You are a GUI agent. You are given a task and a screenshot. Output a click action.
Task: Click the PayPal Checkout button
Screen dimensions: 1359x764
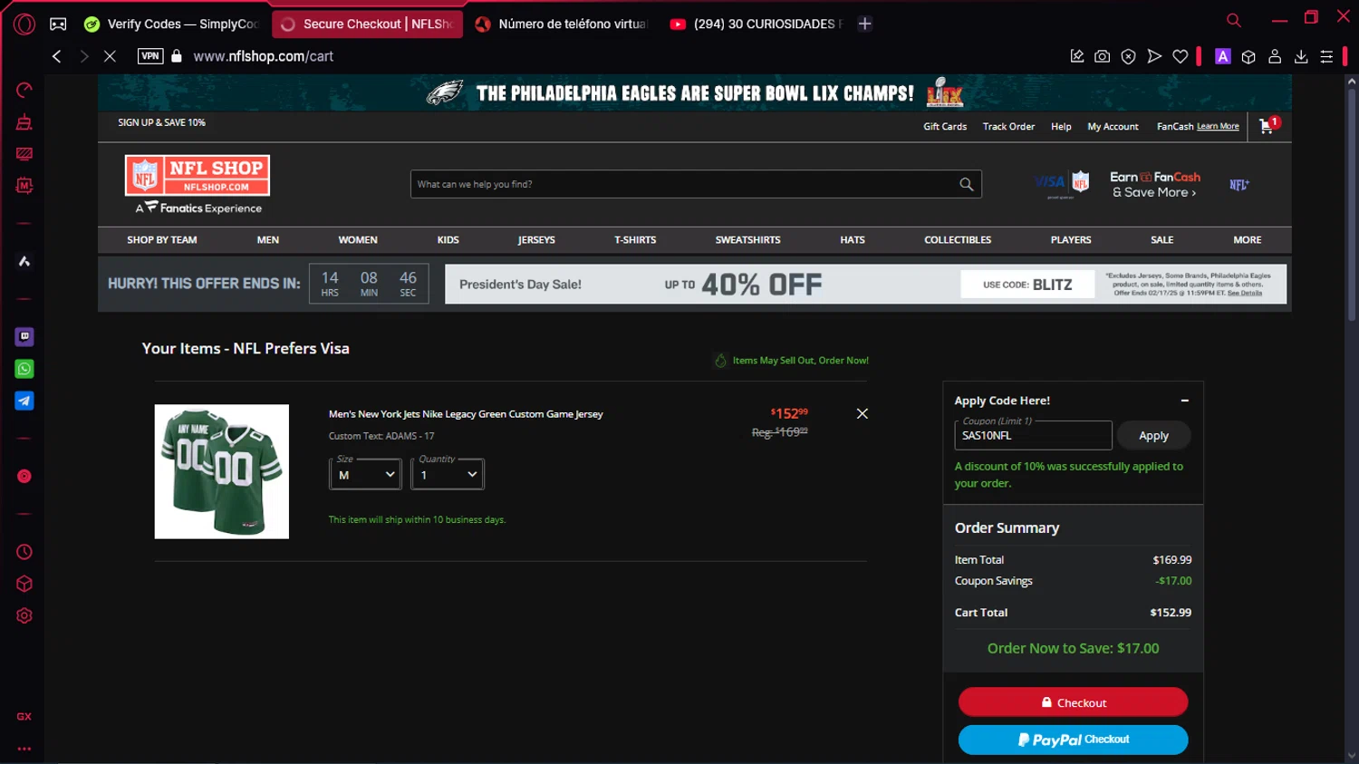click(x=1074, y=740)
